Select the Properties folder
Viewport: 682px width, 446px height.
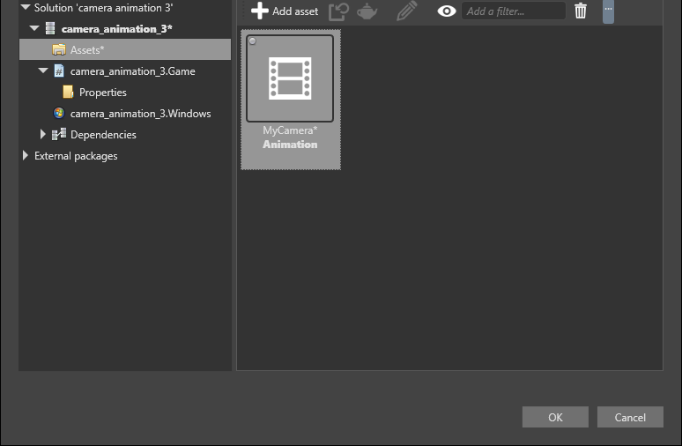pyautogui.click(x=102, y=93)
